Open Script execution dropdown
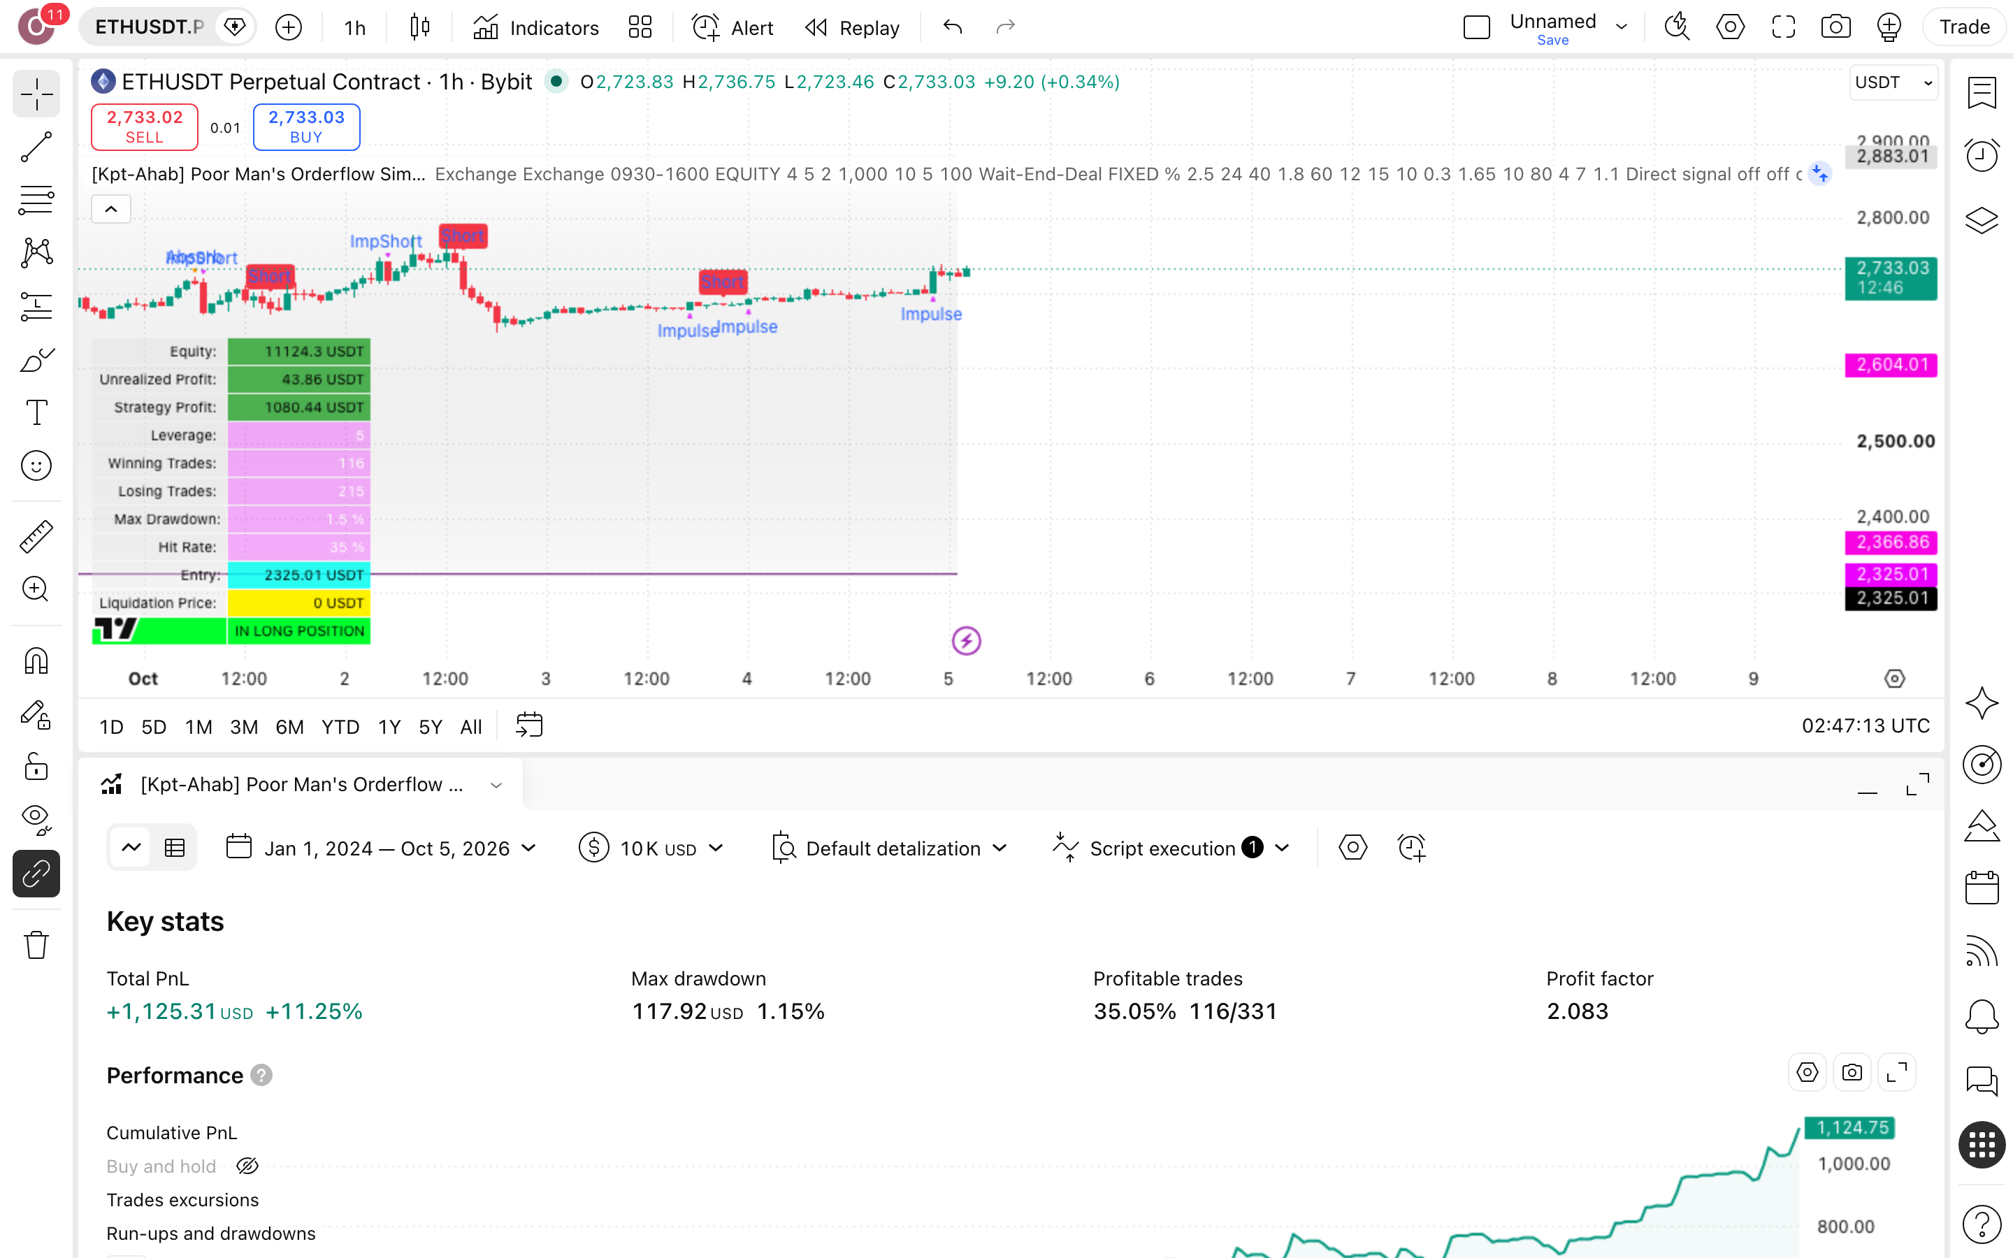Image resolution: width=2013 pixels, height=1258 pixels. click(x=1172, y=848)
